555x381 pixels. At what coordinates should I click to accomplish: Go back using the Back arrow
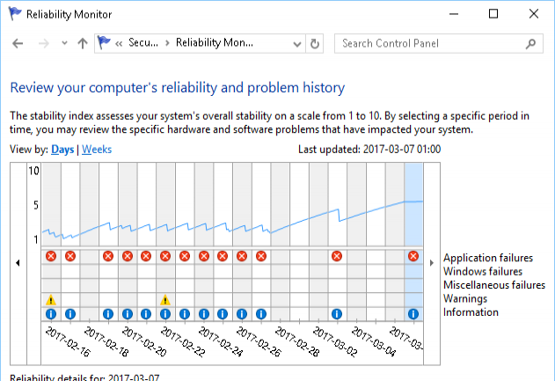click(18, 43)
